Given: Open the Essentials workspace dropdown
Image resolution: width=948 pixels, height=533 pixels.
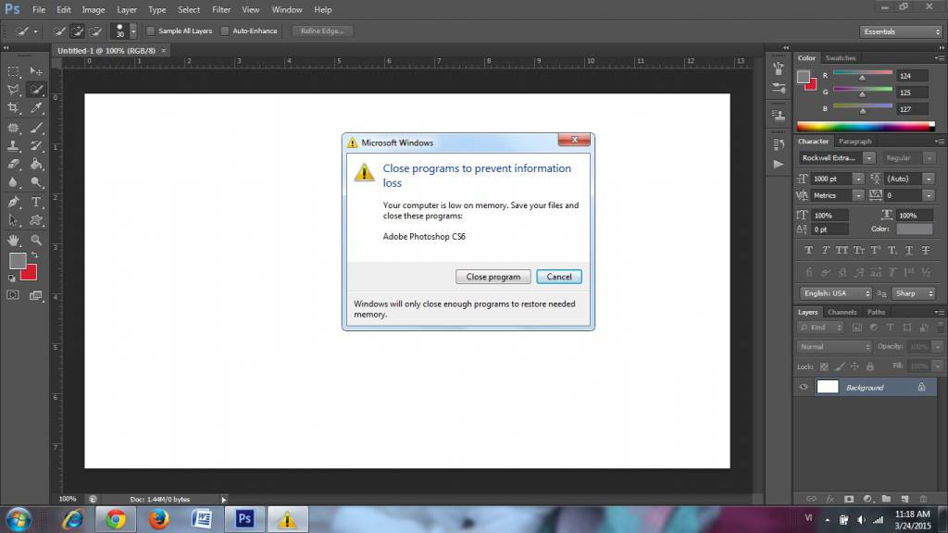Looking at the screenshot, I should 901,31.
